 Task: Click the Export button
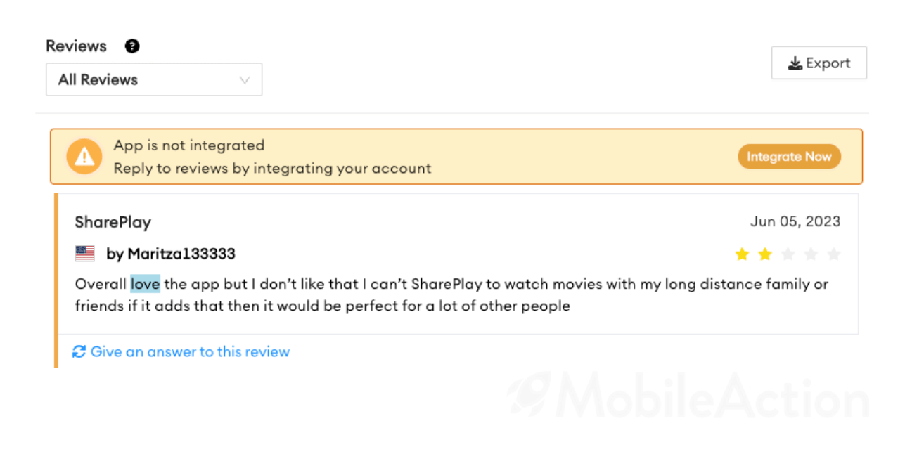point(819,63)
